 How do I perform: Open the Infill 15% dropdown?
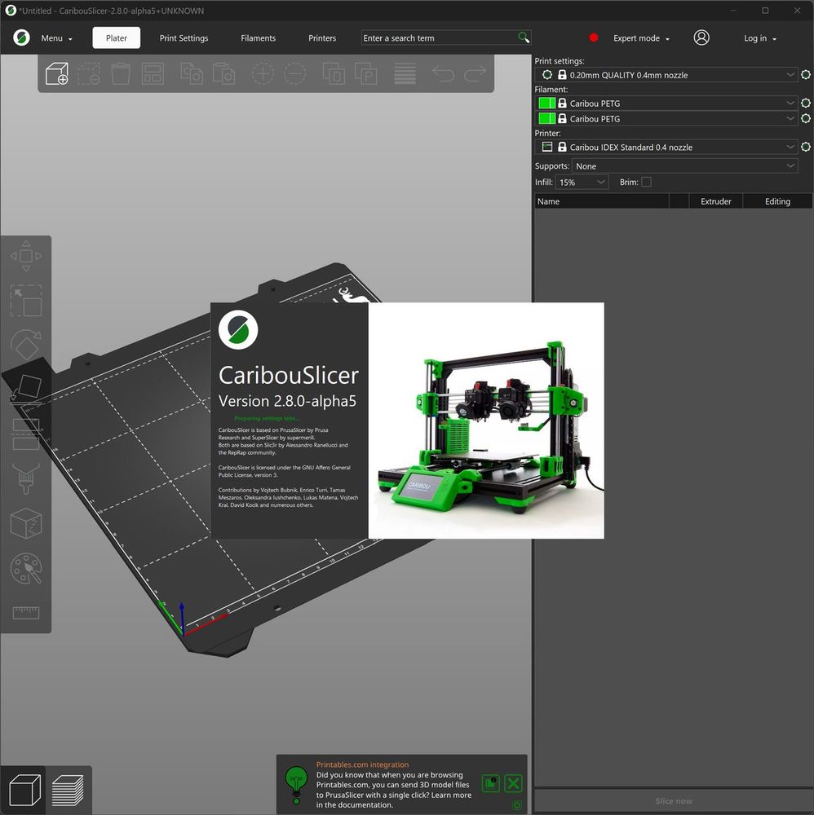582,183
